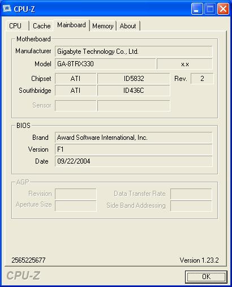Confirm with the OK button
232x287 pixels.
[206, 277]
